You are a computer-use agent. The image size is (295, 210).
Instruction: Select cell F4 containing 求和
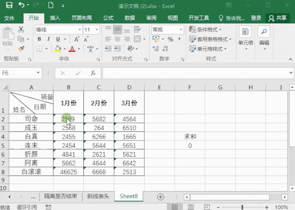[x=190, y=136]
